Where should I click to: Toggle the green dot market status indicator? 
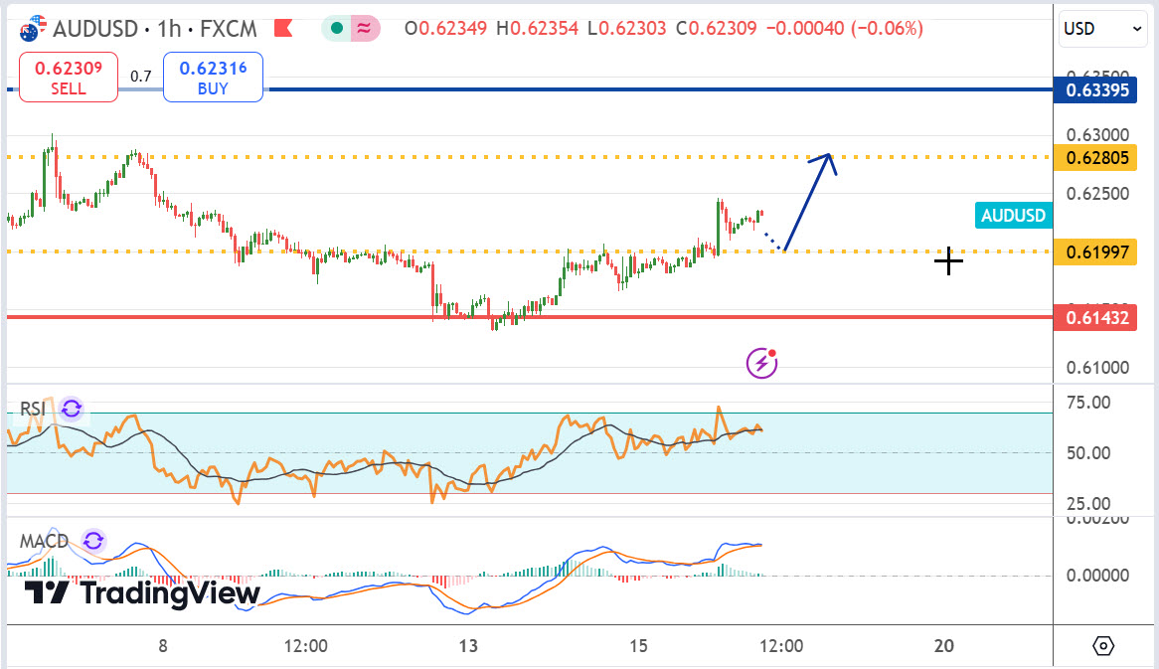[x=338, y=29]
